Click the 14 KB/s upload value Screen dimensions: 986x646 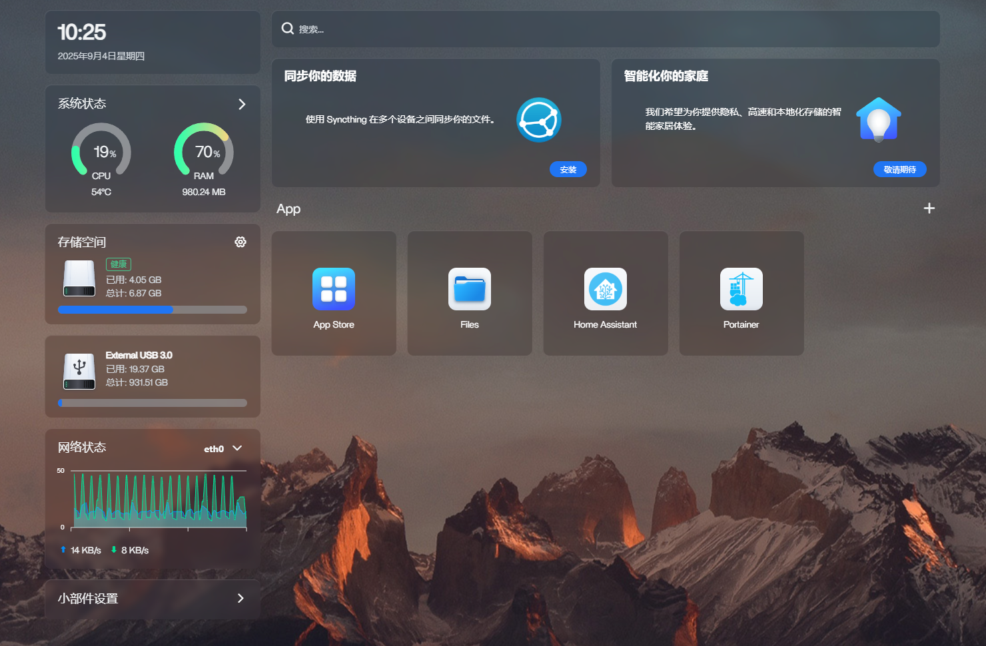86,550
